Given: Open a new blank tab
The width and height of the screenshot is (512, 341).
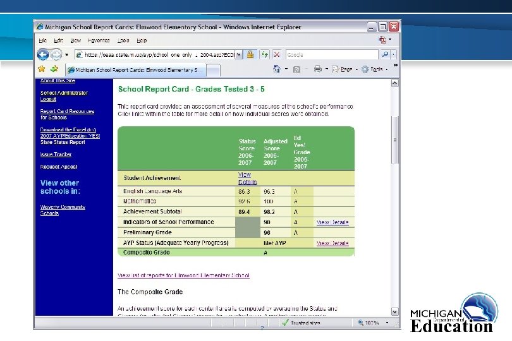Looking at the screenshot, I should pyautogui.click(x=213, y=70).
